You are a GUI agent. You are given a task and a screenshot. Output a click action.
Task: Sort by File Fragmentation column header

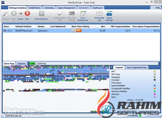[118, 27]
